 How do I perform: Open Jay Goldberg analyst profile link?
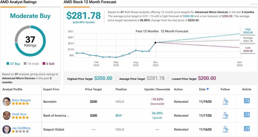tap(21, 128)
